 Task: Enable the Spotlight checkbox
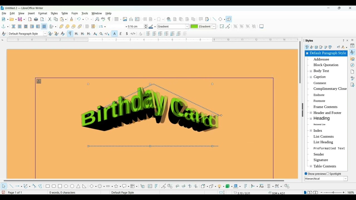328,174
